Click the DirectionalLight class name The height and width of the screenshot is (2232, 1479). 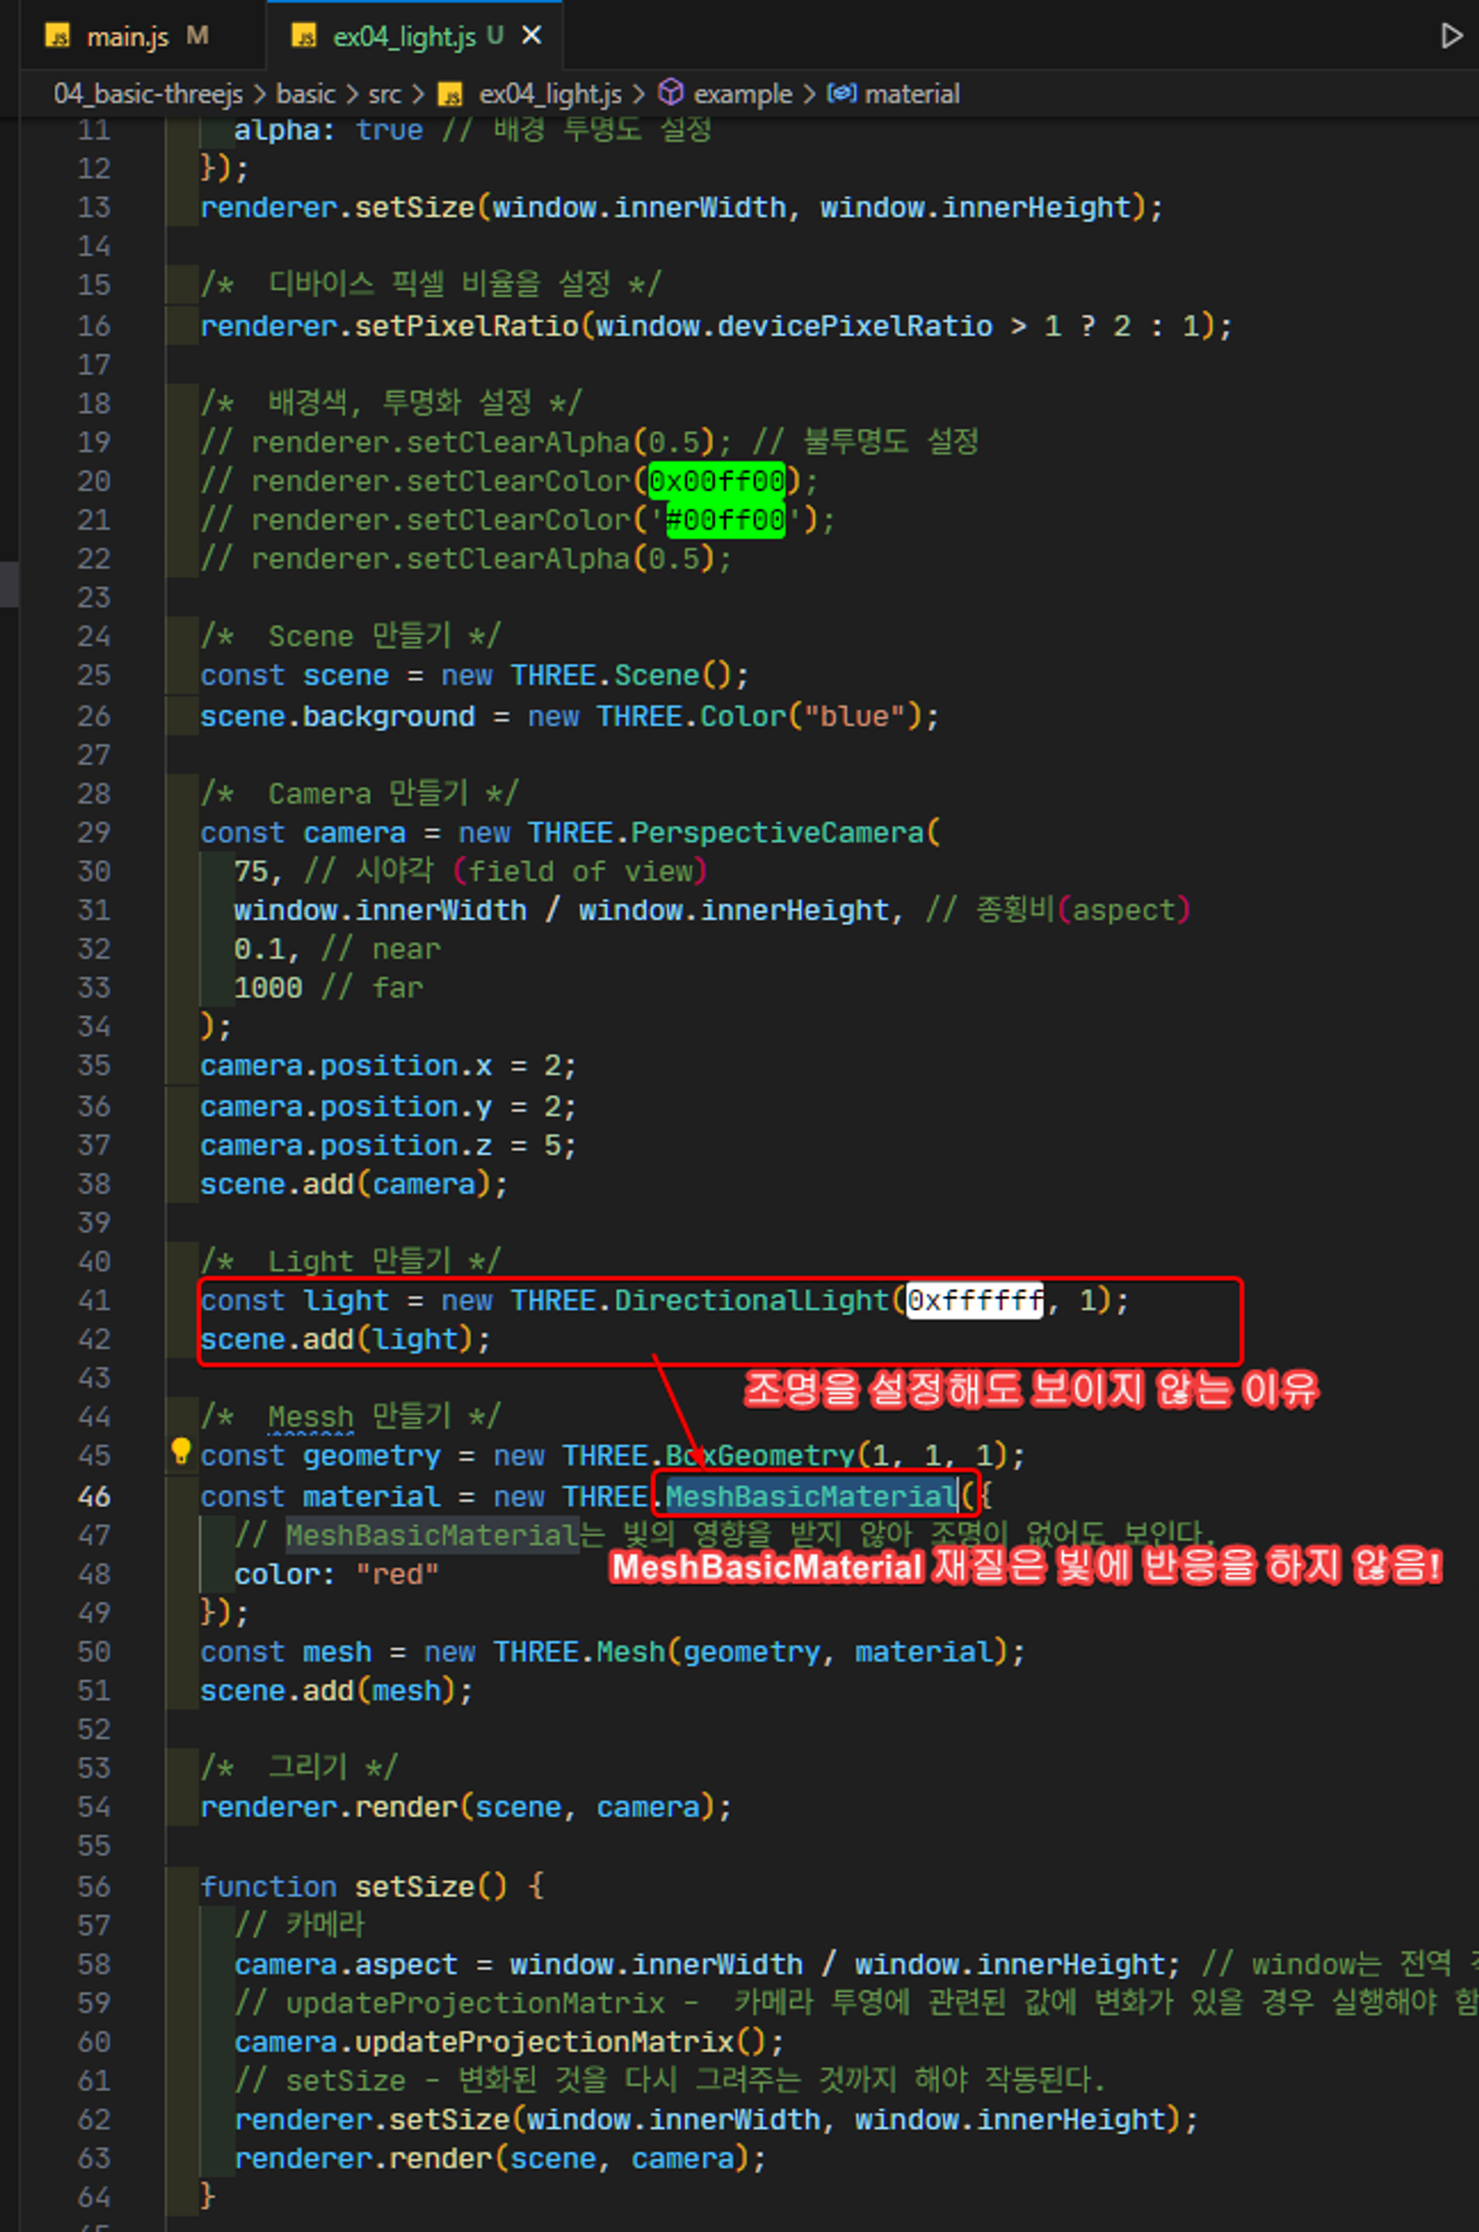pyautogui.click(x=751, y=1300)
